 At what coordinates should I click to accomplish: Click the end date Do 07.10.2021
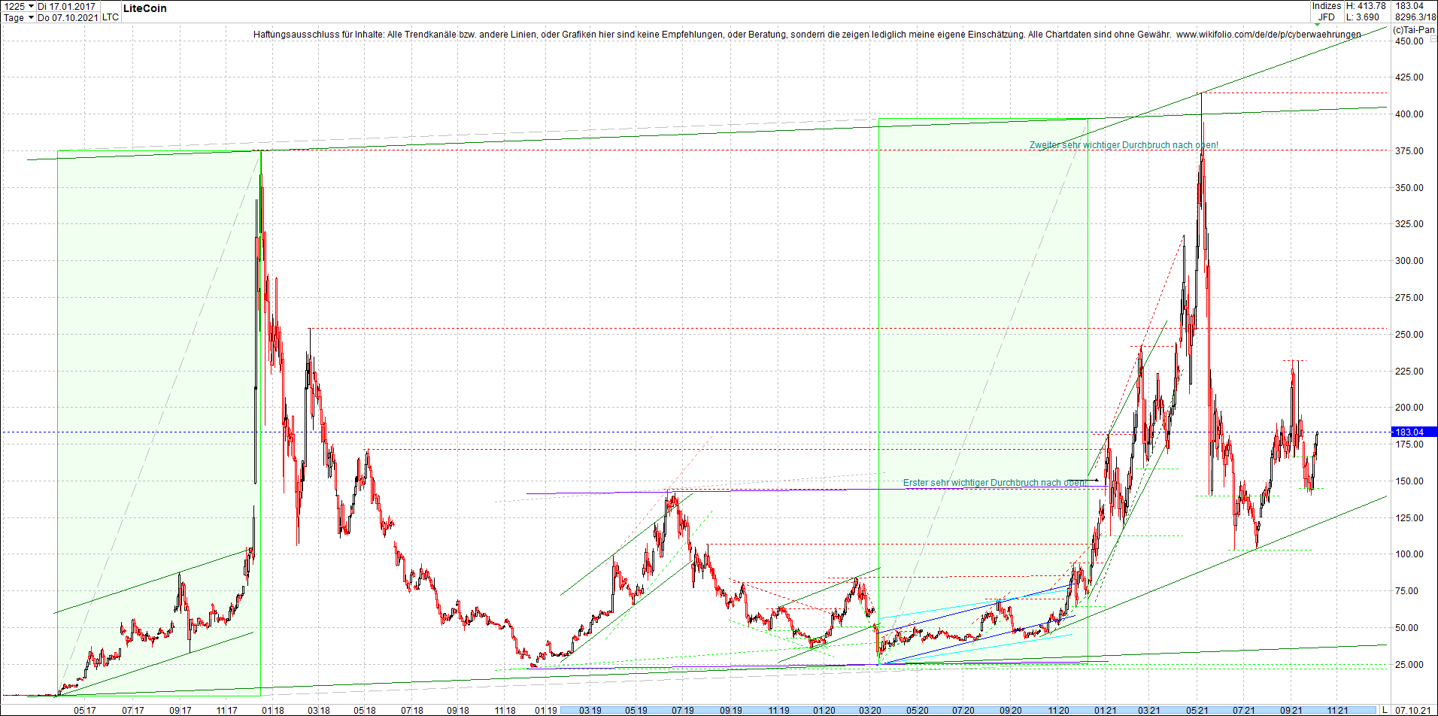click(68, 17)
